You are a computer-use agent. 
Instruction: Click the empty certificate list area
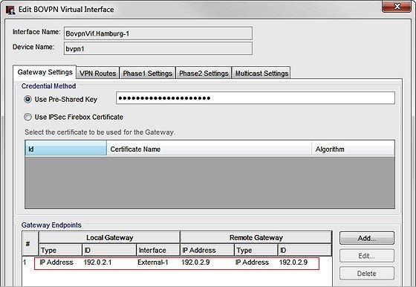209,182
